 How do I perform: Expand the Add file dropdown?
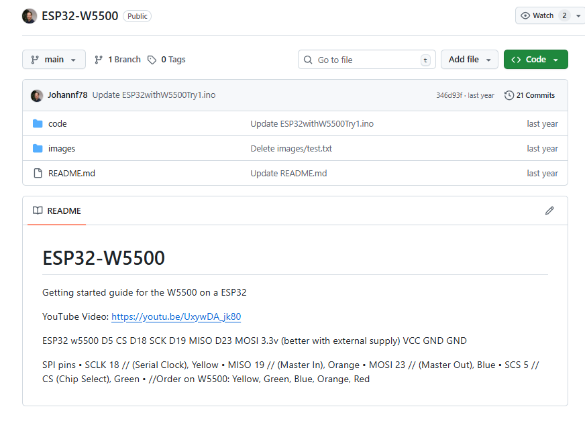click(x=469, y=60)
